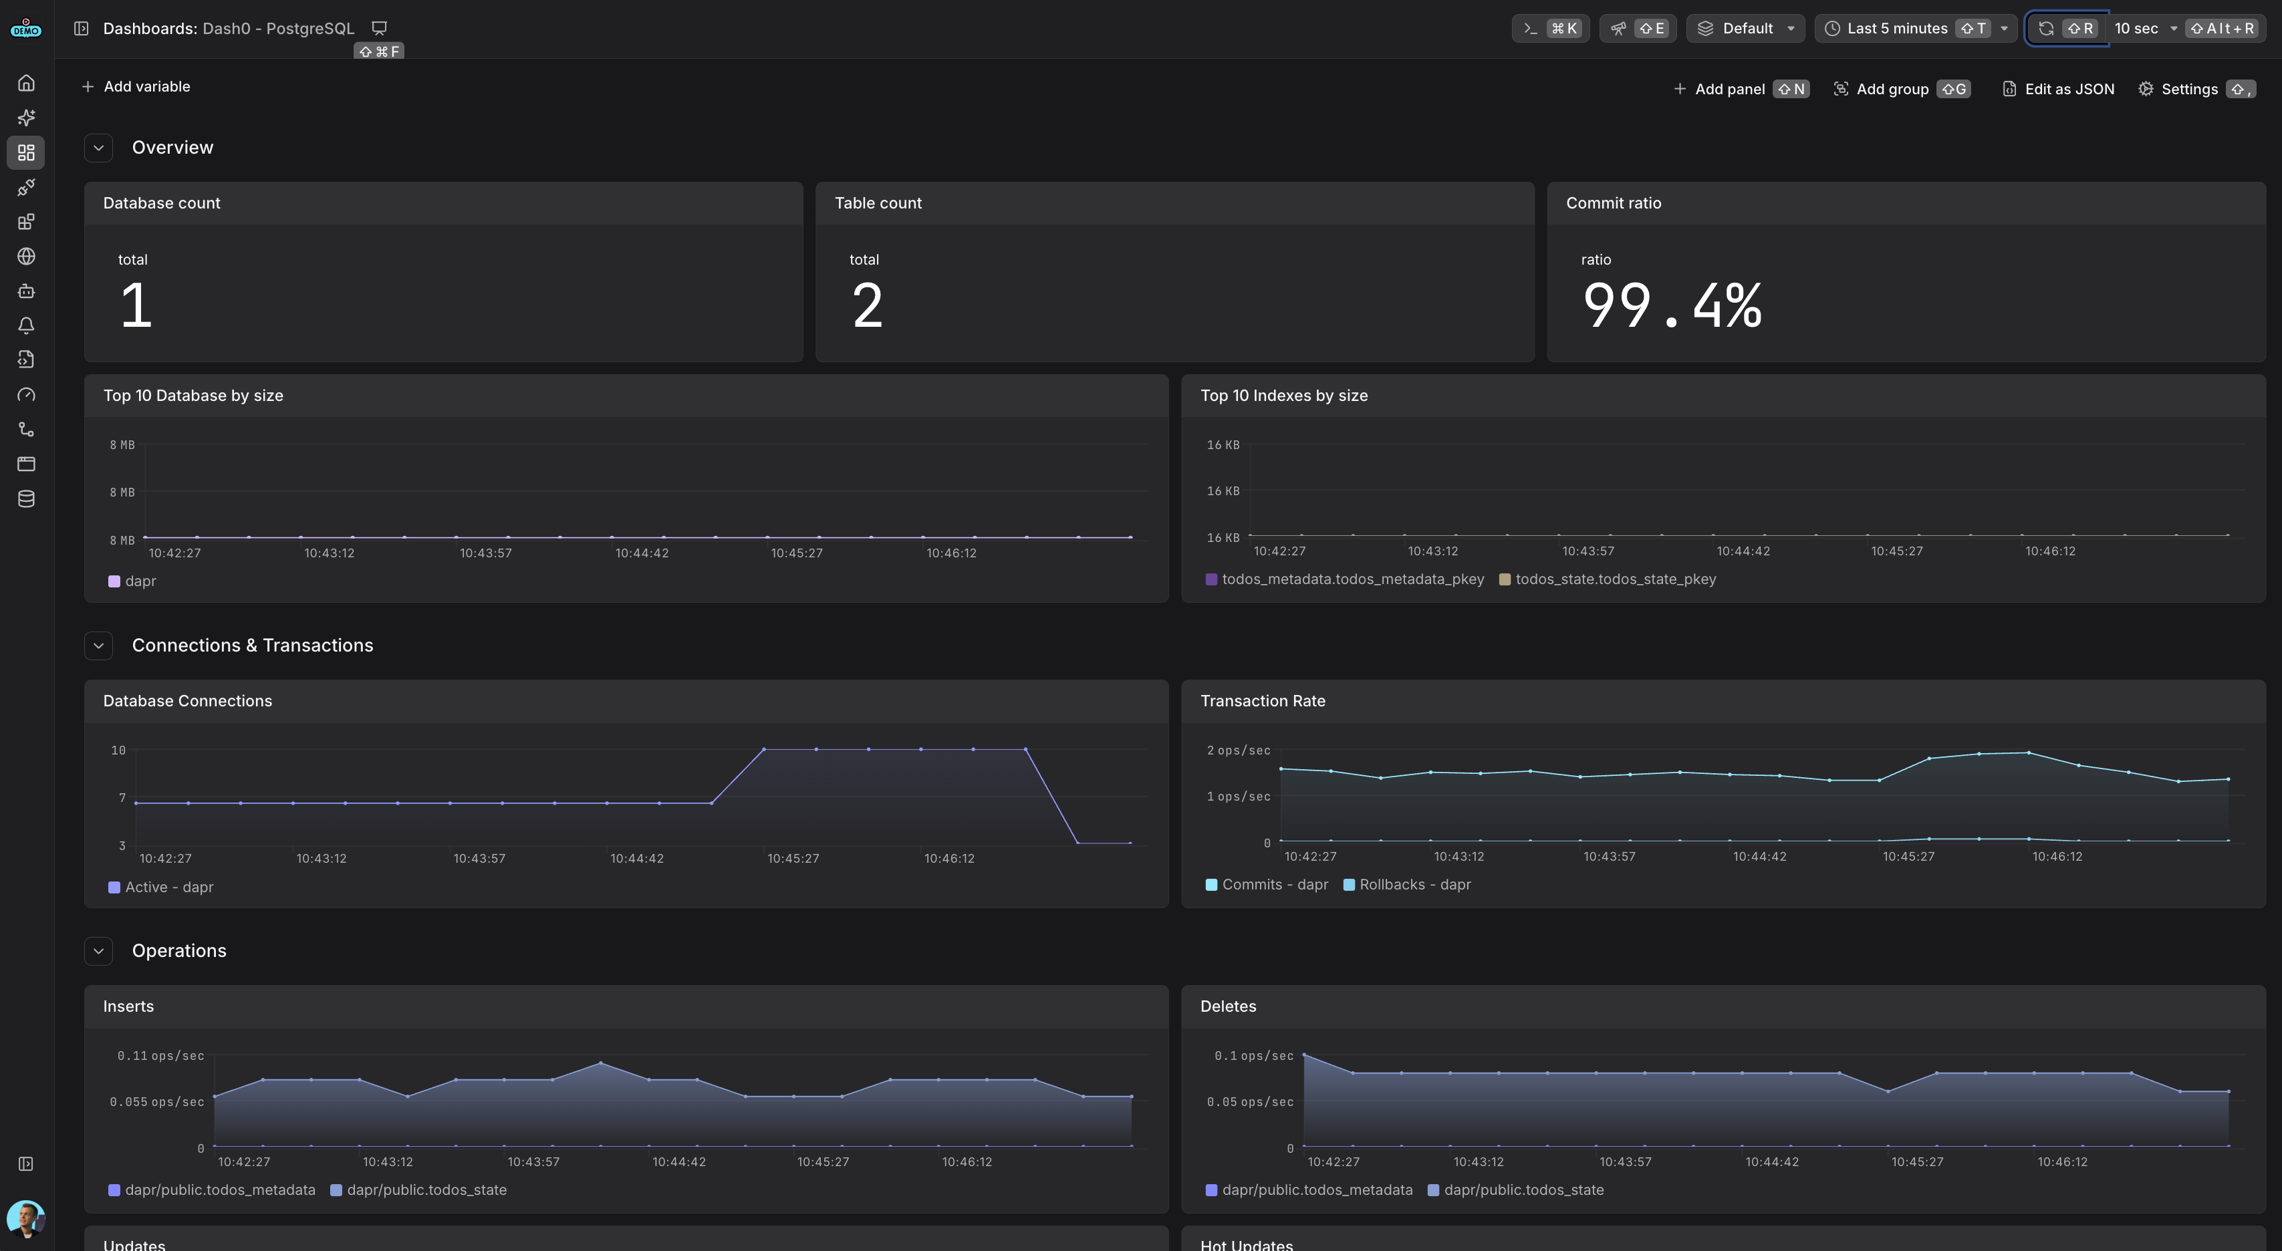Open the Home icon in the sidebar
The image size is (2282, 1251).
click(25, 84)
